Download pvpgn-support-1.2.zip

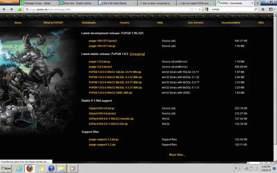[102, 145]
